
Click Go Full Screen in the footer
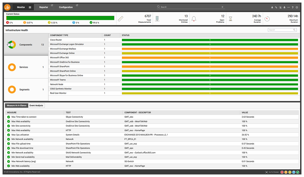pos(272,172)
